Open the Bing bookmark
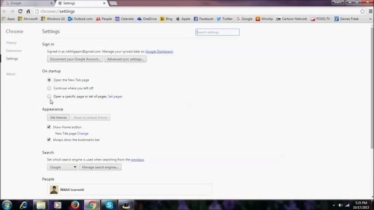Viewport: 374px width, 210px height. [x=166, y=19]
